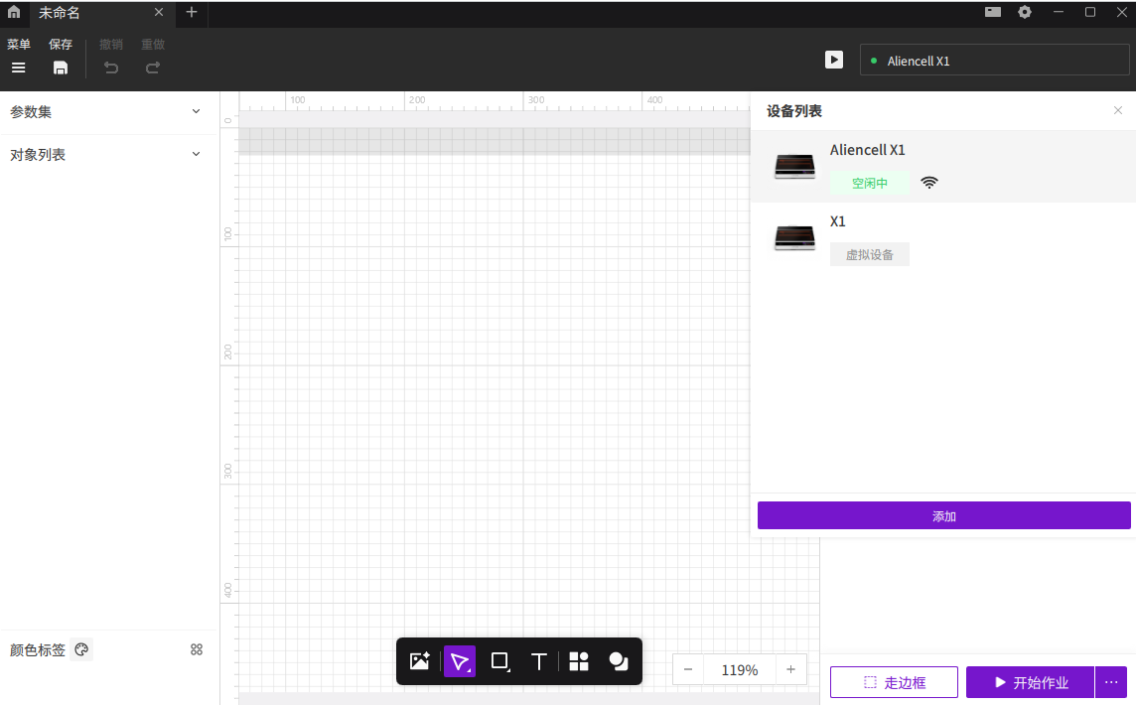Open the color label grid view icon

click(197, 649)
